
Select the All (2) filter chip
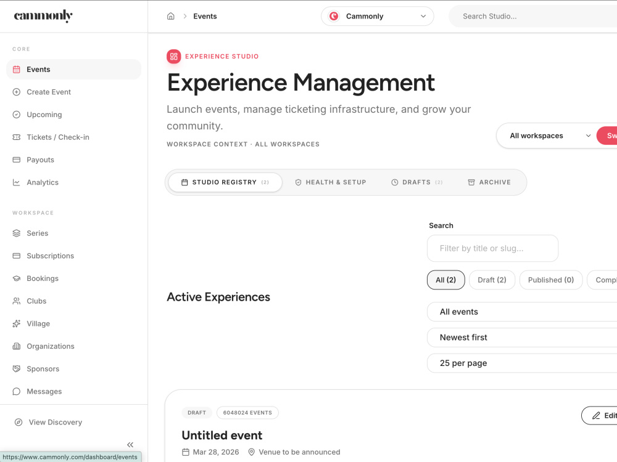click(x=446, y=280)
